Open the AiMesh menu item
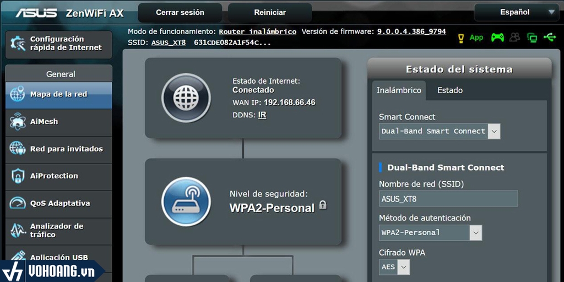The height and width of the screenshot is (282, 564). click(58, 122)
